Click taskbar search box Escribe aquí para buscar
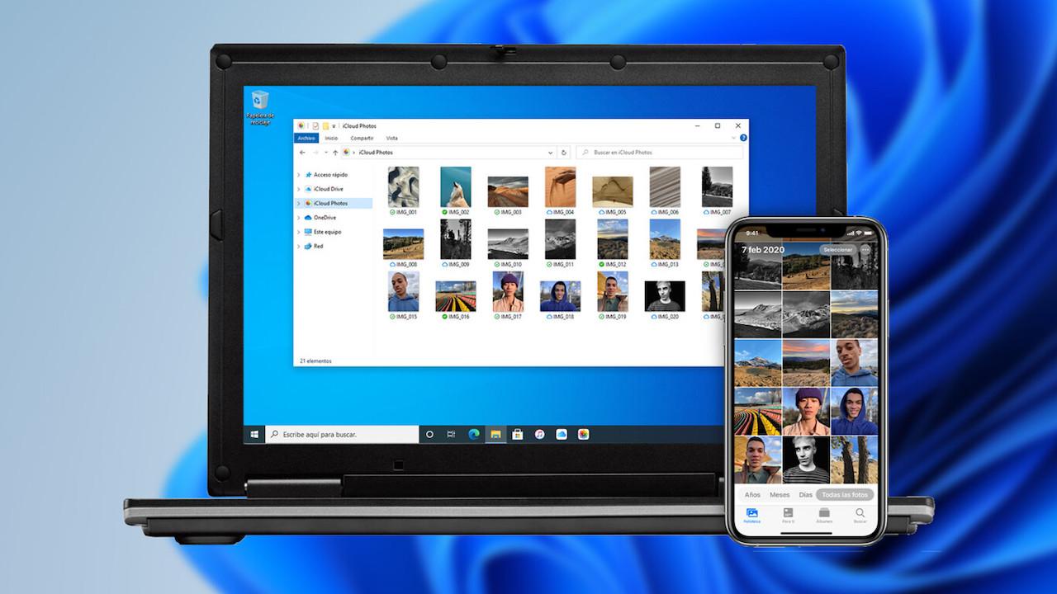1057x594 pixels. [x=342, y=434]
